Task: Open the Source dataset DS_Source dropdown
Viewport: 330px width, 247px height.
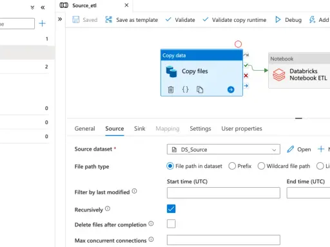Action: (x=224, y=149)
